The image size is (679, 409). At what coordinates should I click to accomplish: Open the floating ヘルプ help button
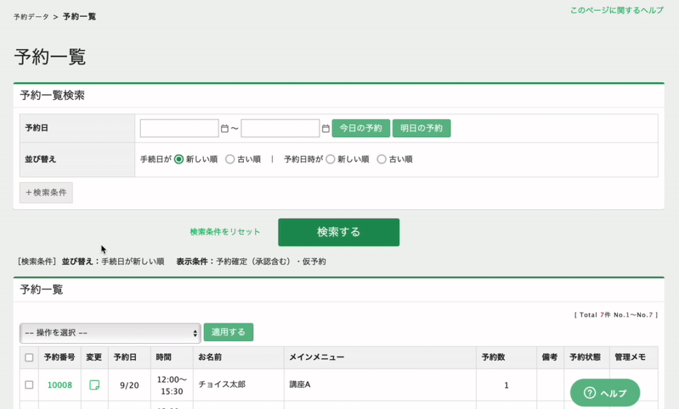604,393
